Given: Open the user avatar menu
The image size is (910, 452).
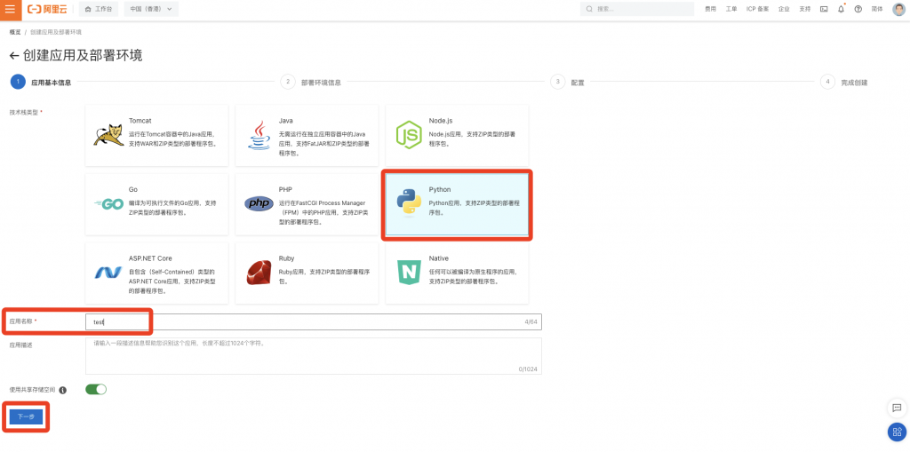Looking at the screenshot, I should [x=898, y=9].
